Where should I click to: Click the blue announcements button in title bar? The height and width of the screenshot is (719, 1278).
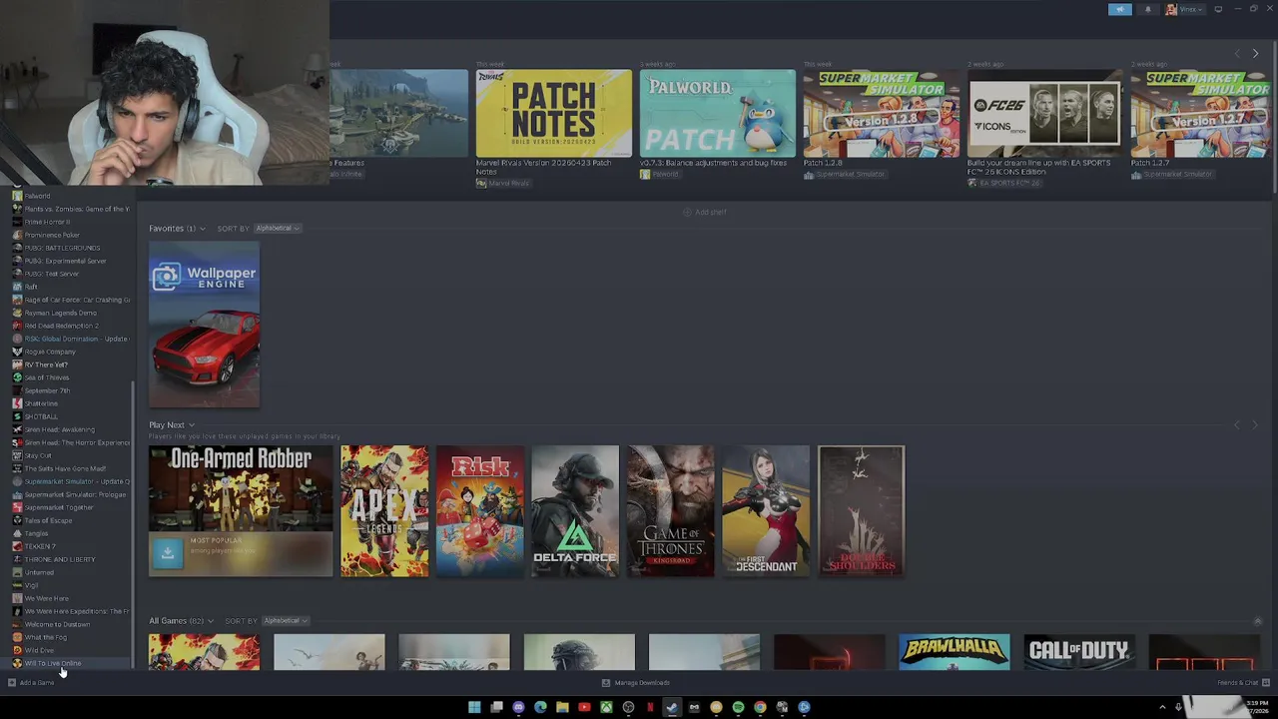click(1120, 9)
